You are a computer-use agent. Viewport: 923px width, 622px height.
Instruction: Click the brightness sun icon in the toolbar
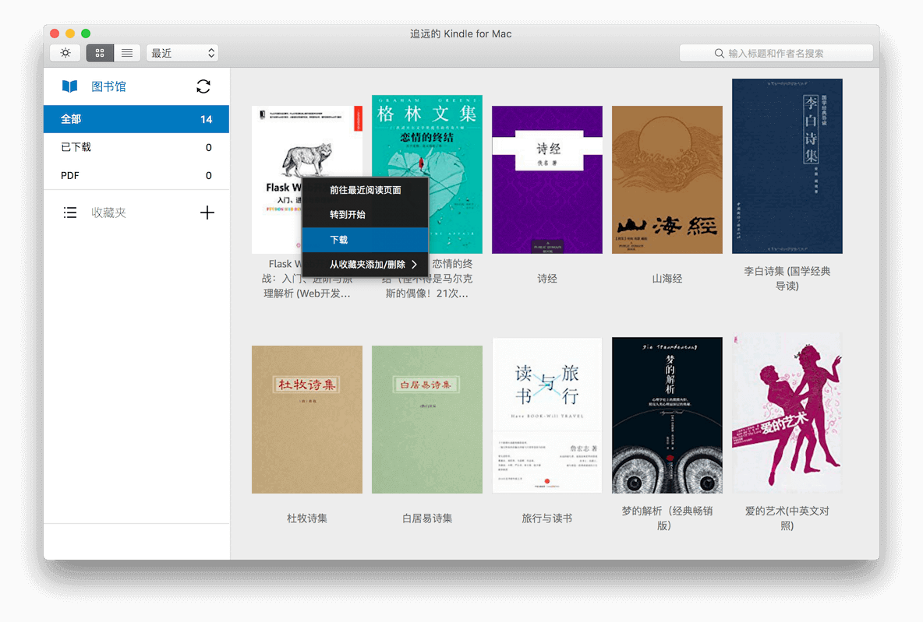(x=65, y=53)
